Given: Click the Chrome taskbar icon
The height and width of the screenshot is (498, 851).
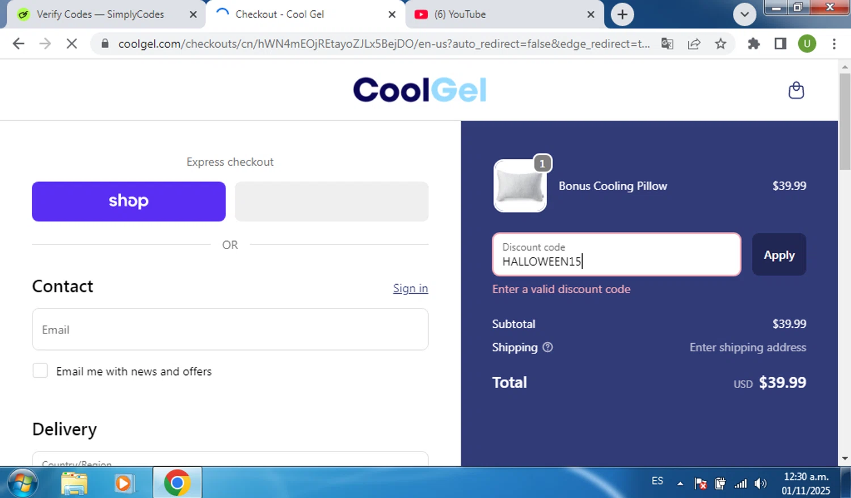Looking at the screenshot, I should point(177,483).
